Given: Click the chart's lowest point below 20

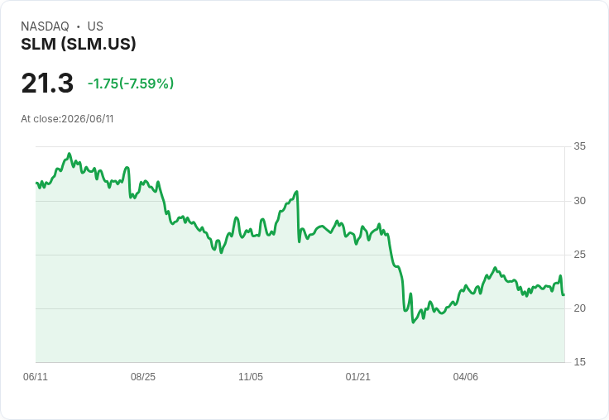Looking at the screenshot, I should 413,322.
